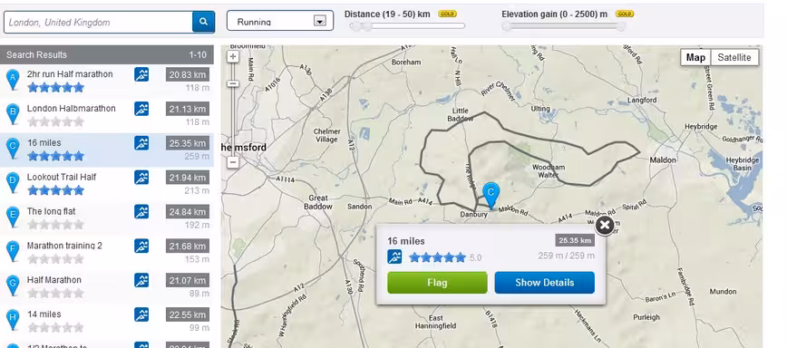Click the GOLD badge next to Distance
787x348 pixels.
coord(447,14)
